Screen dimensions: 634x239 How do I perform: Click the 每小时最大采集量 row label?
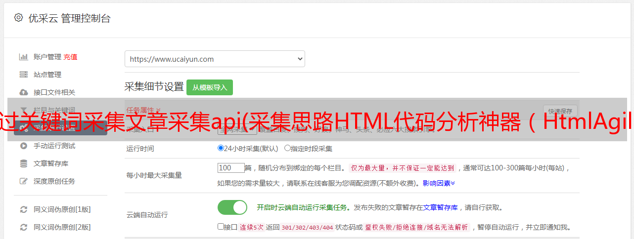(x=154, y=175)
